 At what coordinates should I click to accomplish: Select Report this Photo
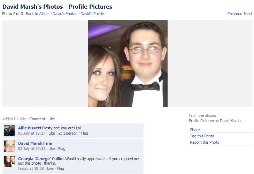click(x=205, y=142)
